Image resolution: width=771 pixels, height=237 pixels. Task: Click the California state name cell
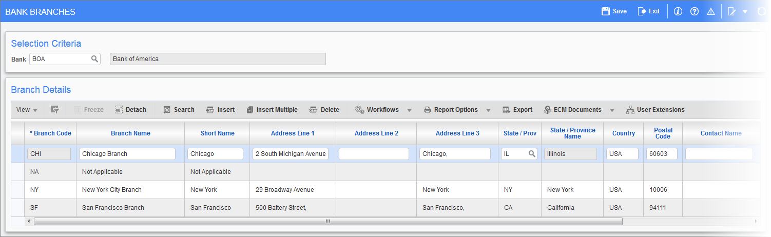(572, 208)
